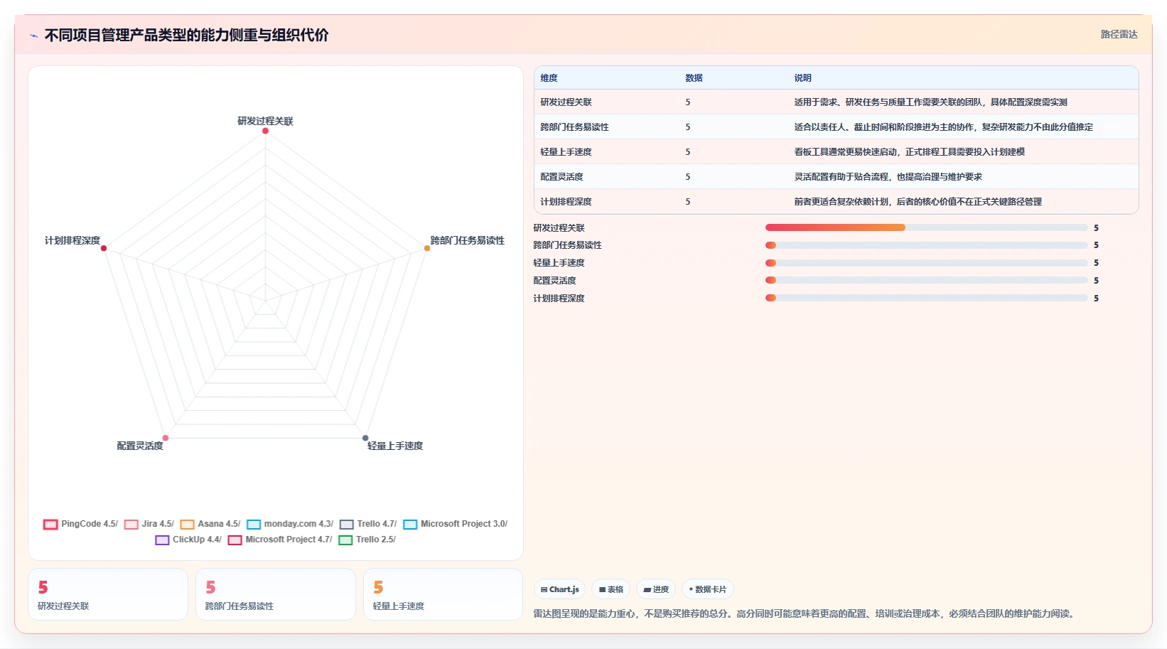1167x649 pixels.
Task: Click the radar axis label 研发过程关联
Action: point(265,121)
